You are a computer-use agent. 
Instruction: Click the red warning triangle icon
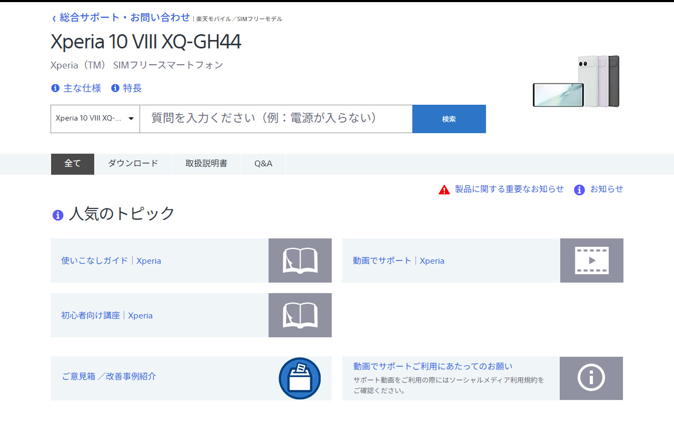click(444, 189)
